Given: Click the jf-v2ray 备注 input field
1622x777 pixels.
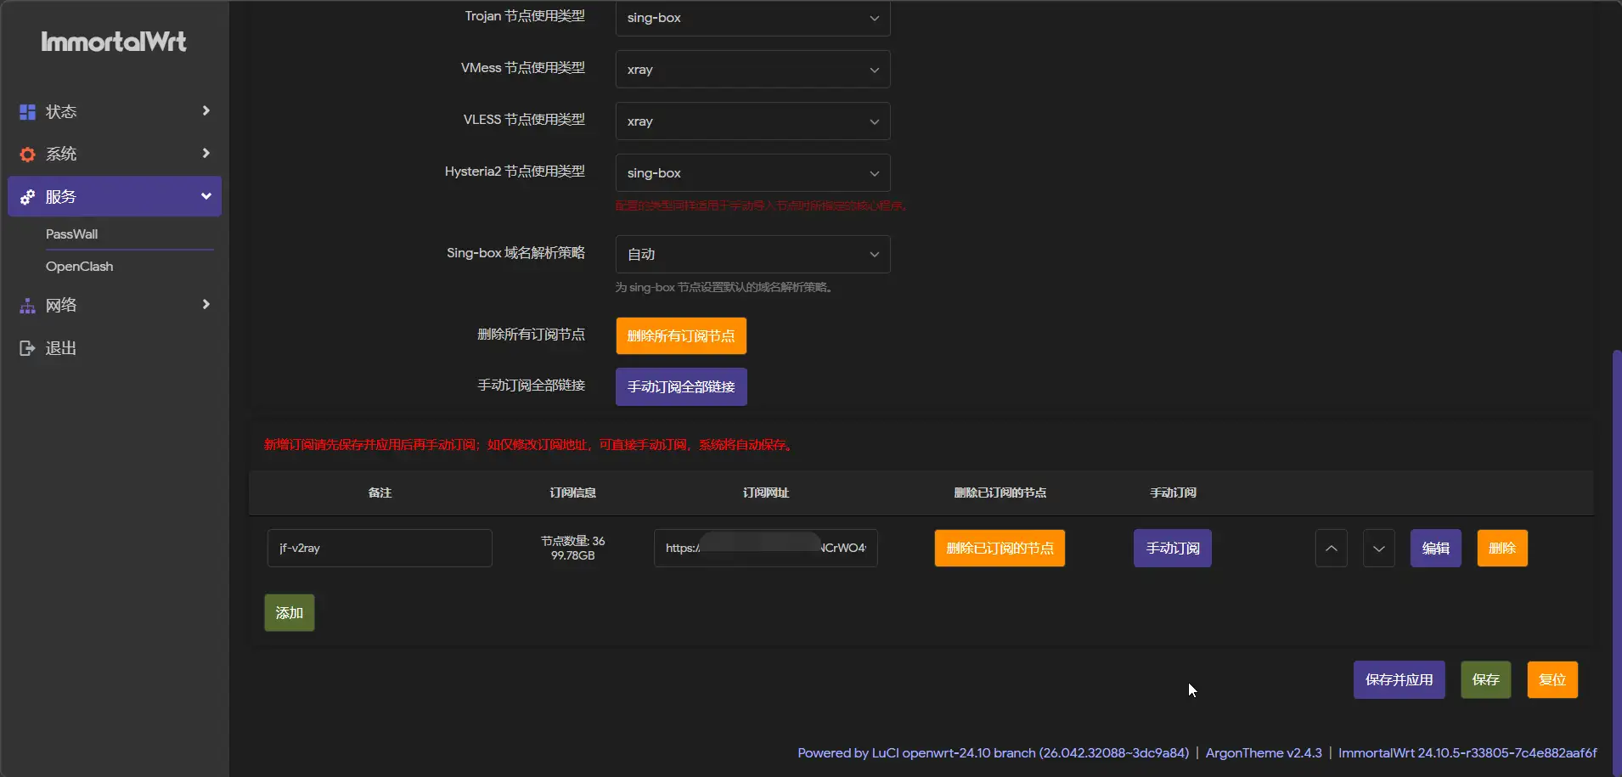Looking at the screenshot, I should pos(380,549).
